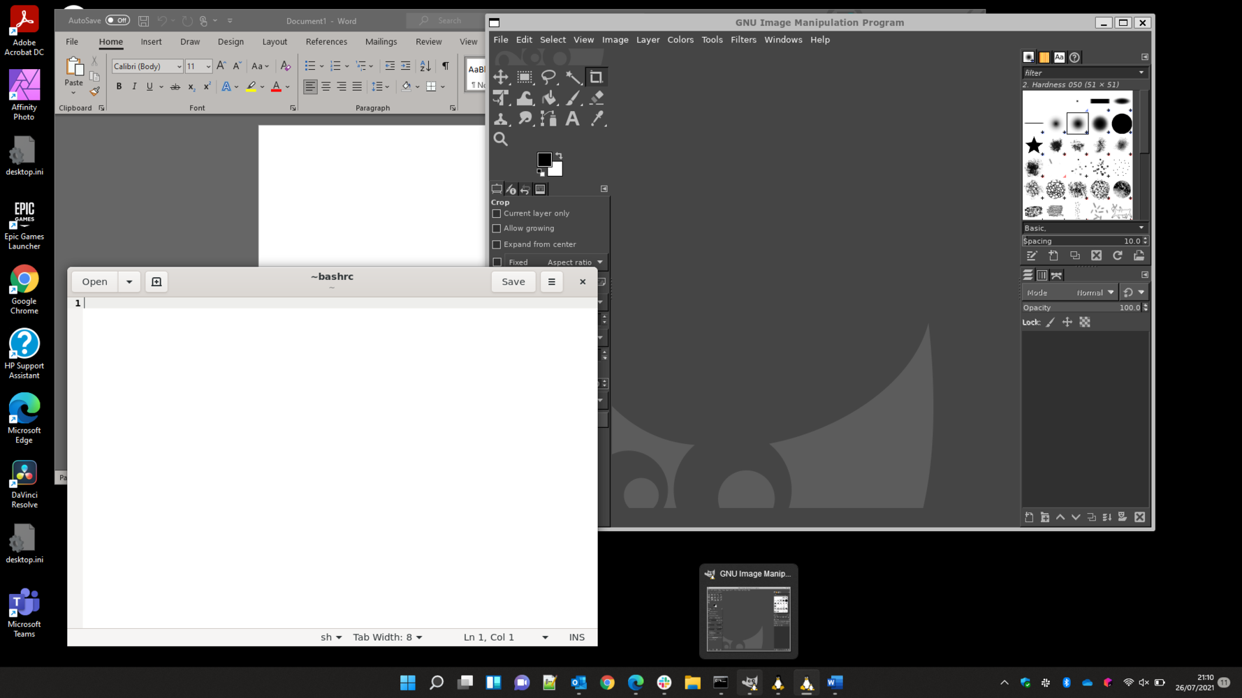
Task: Open brush filter dropdown in GIMP
Action: click(x=1141, y=73)
